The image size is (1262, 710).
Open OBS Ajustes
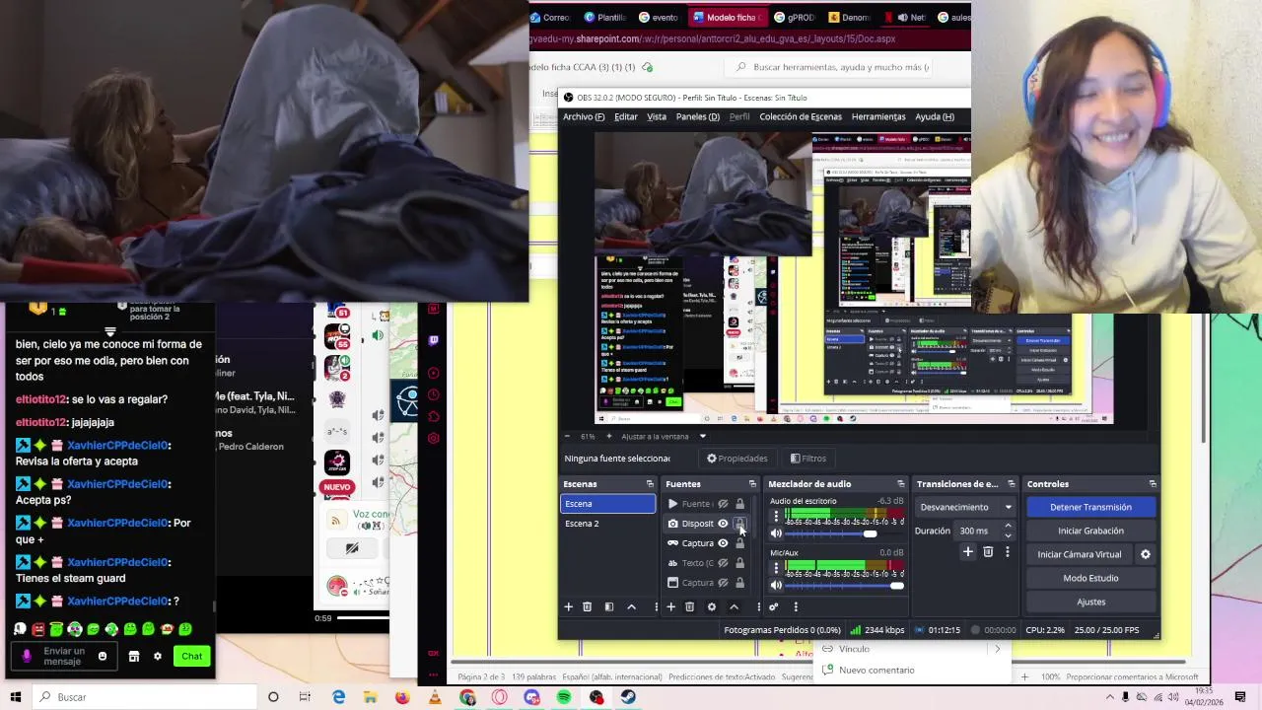click(x=1090, y=602)
